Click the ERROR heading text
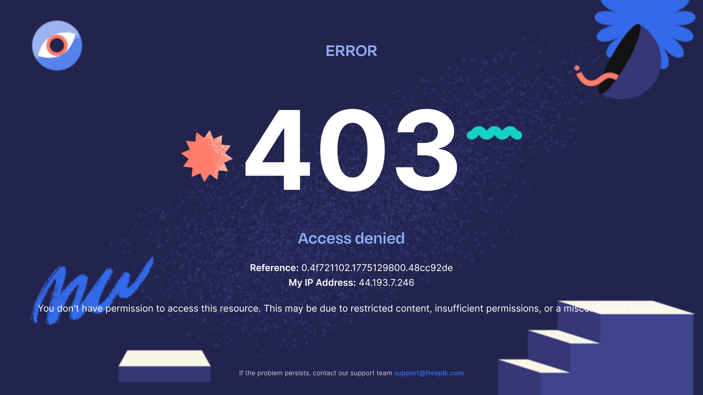The image size is (703, 395). tap(351, 51)
